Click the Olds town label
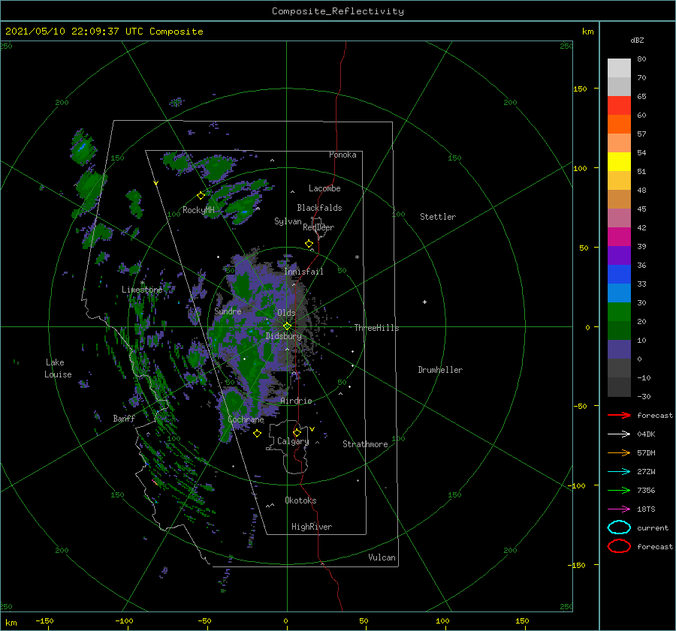The image size is (676, 631). tap(286, 313)
